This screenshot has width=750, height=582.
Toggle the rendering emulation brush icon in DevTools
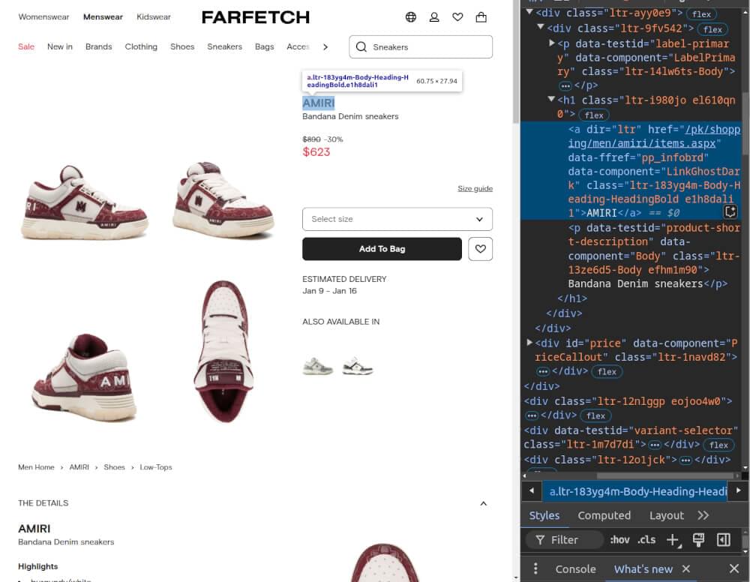698,539
